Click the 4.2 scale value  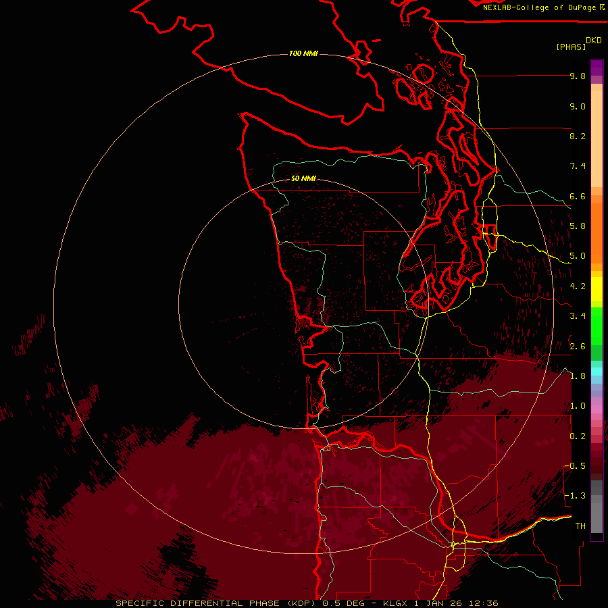click(578, 286)
